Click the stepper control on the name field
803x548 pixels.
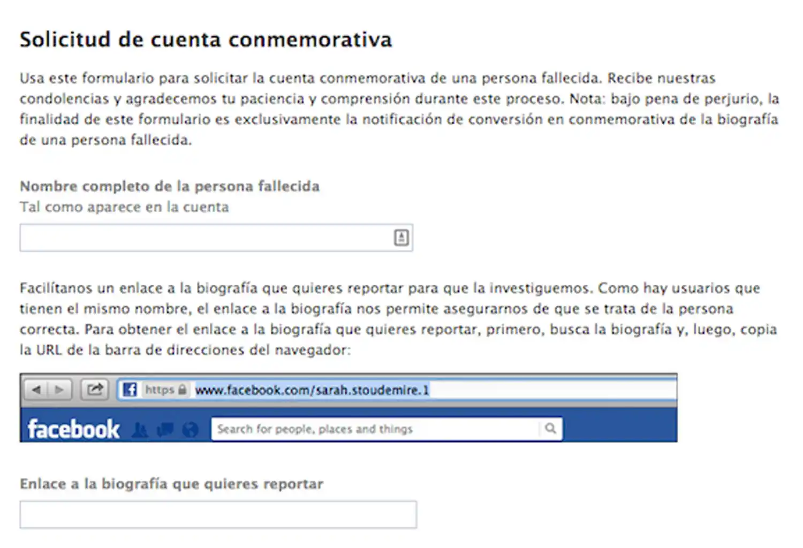pyautogui.click(x=401, y=237)
